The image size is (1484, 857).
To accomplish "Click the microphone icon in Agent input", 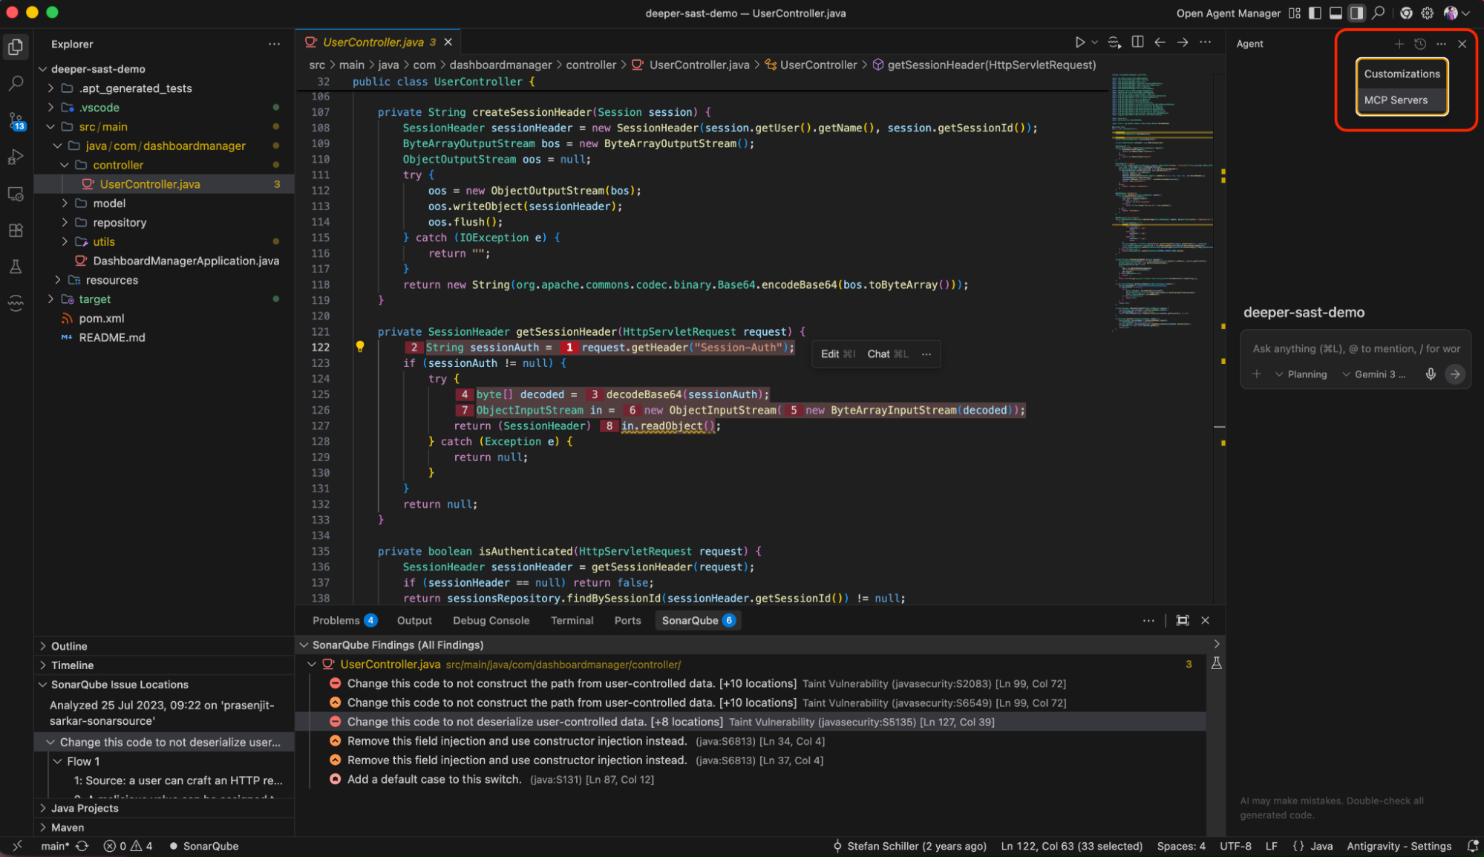I will pos(1431,374).
